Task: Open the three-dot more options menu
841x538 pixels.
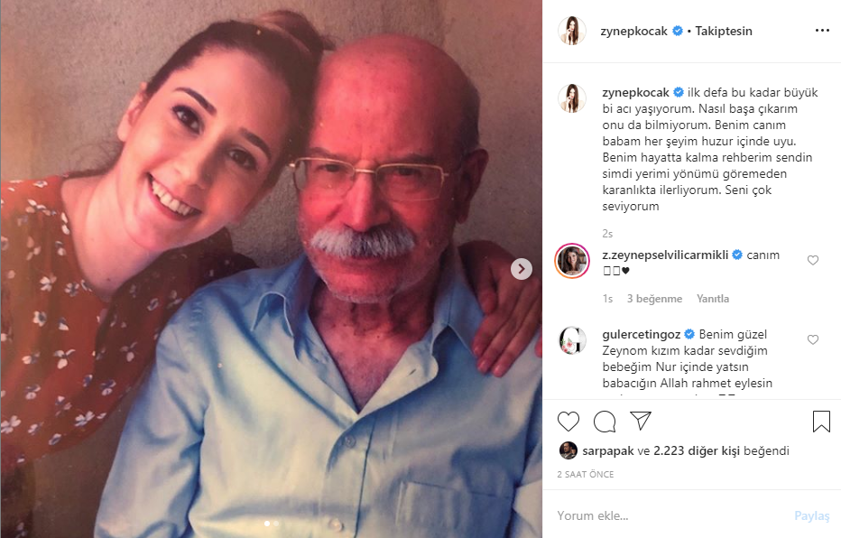Action: click(x=821, y=31)
